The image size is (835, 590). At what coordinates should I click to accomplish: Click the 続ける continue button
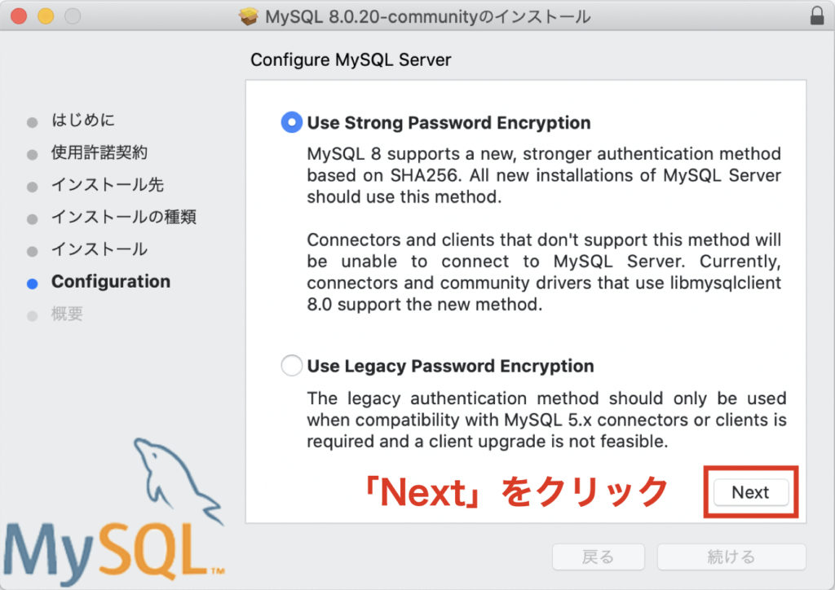click(731, 557)
